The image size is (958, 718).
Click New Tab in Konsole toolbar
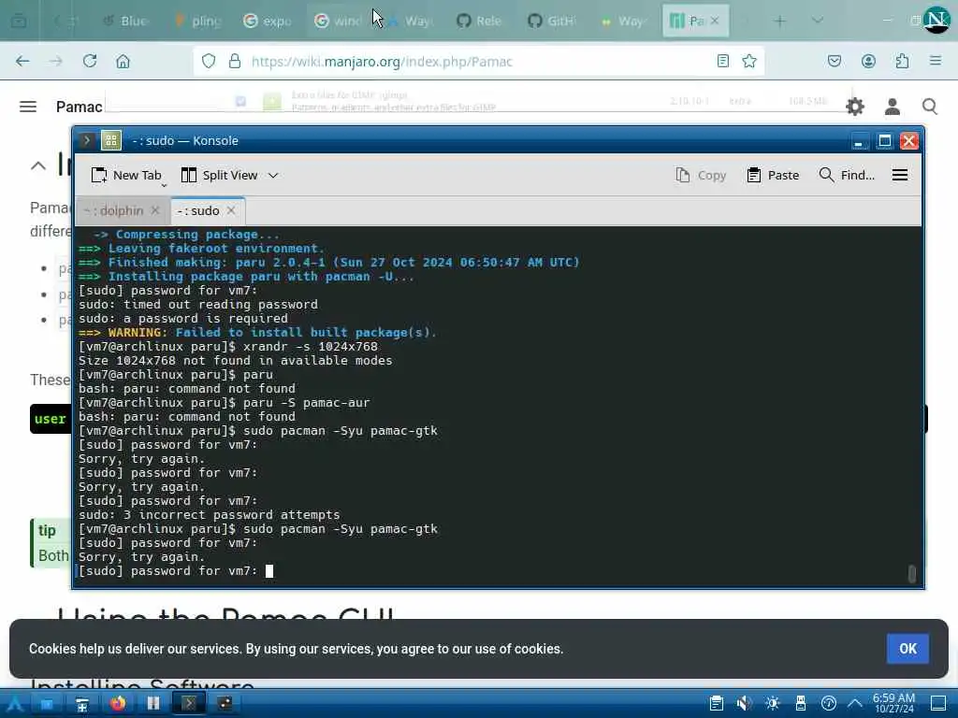pyautogui.click(x=126, y=175)
